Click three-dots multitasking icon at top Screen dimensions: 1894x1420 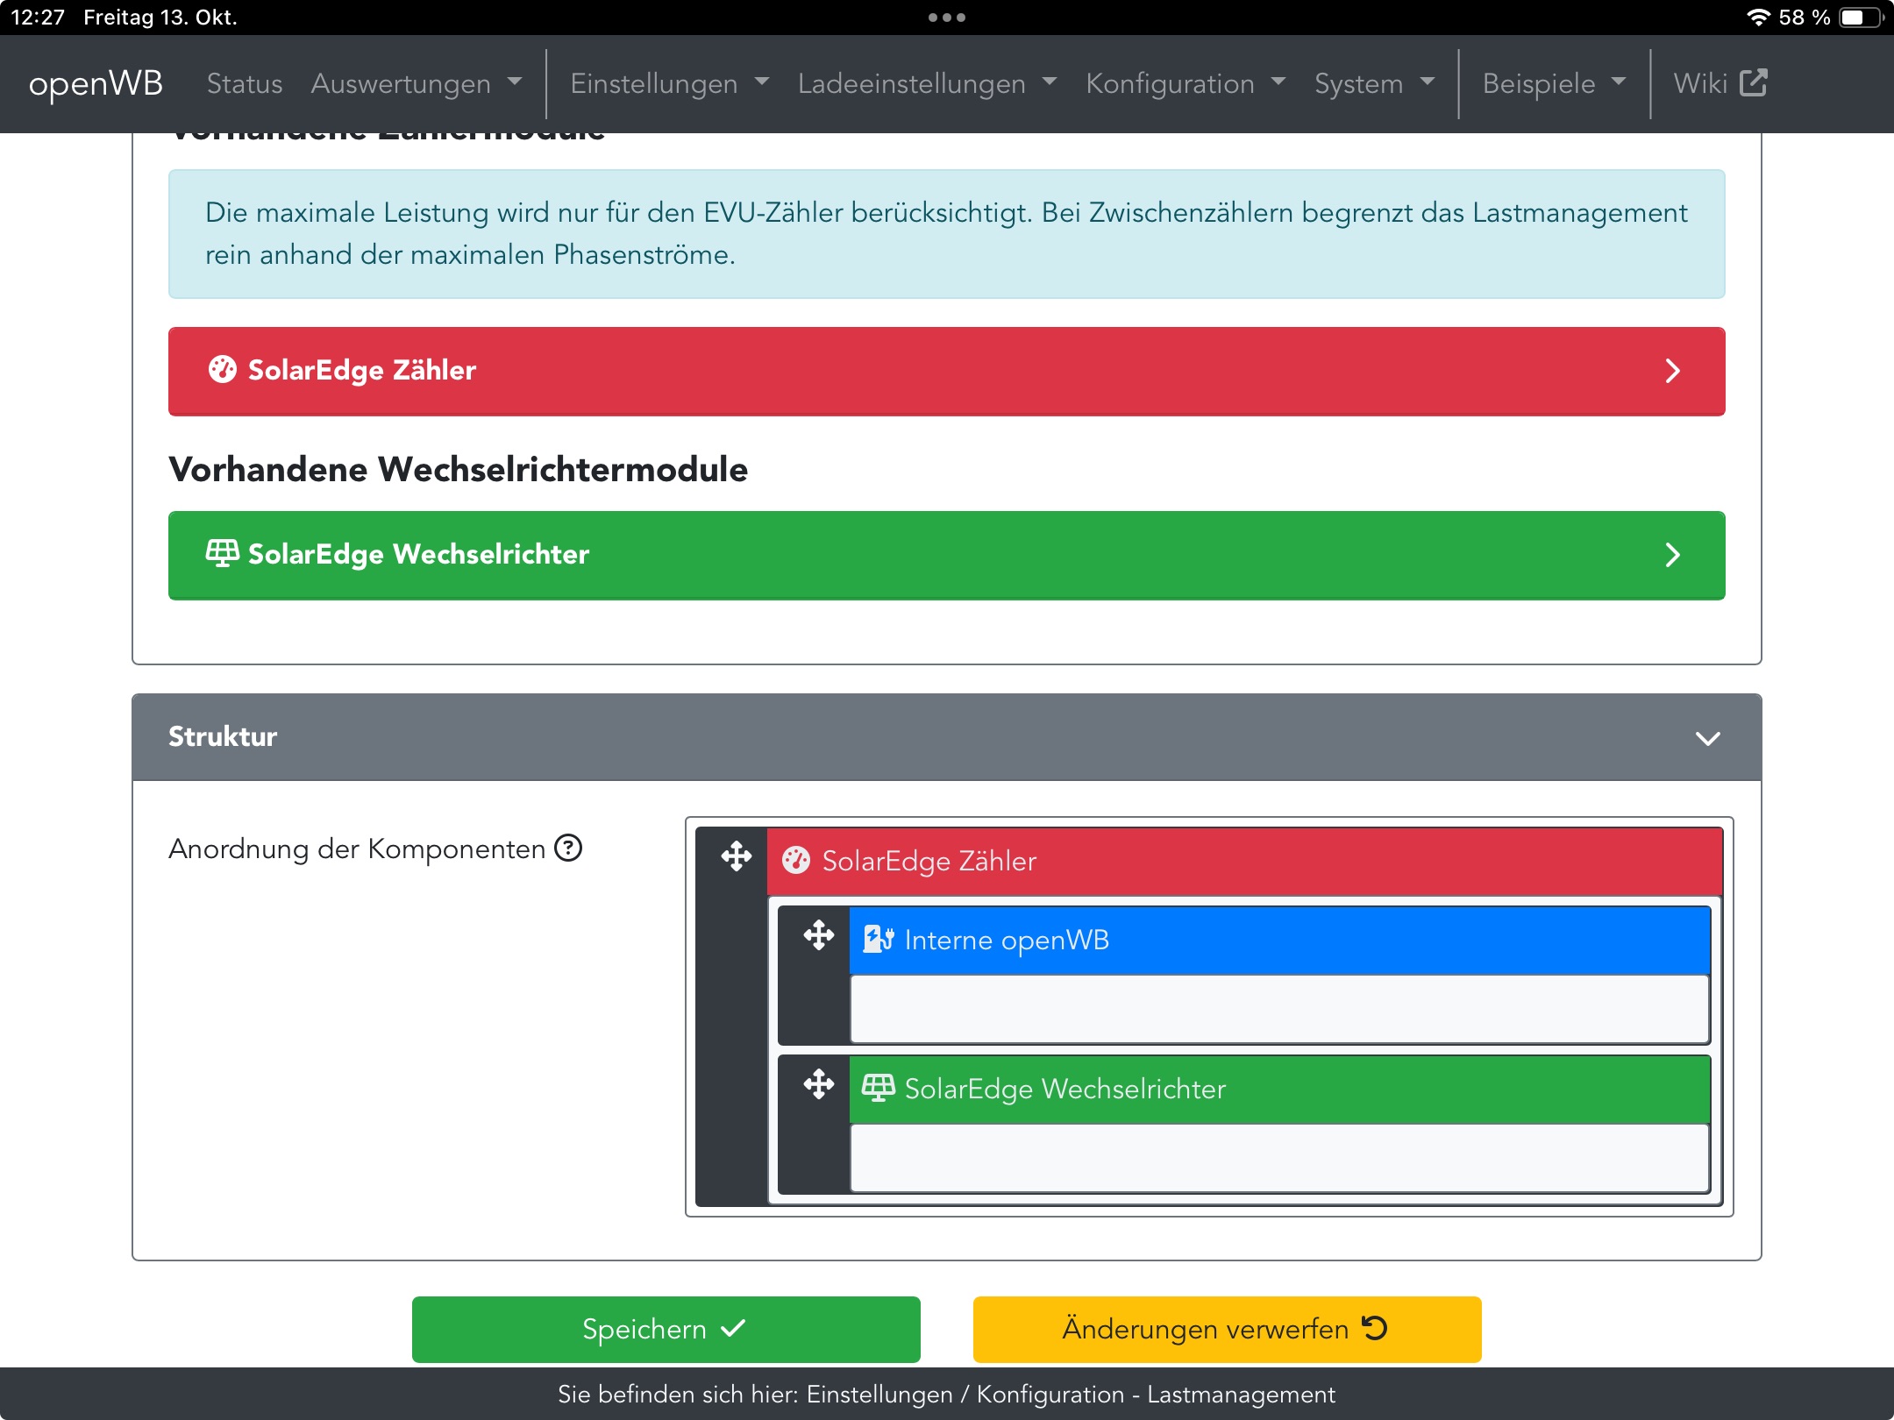pos(946,18)
